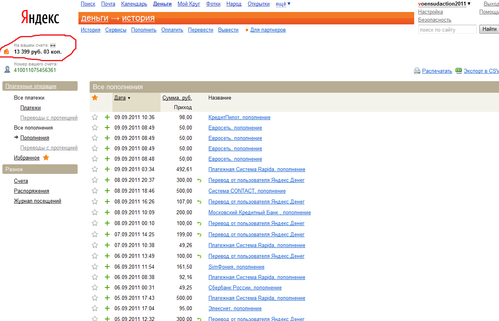Click the glasses icon to hide balance
Image resolution: width=499 pixels, height=321 pixels.
[52, 46]
